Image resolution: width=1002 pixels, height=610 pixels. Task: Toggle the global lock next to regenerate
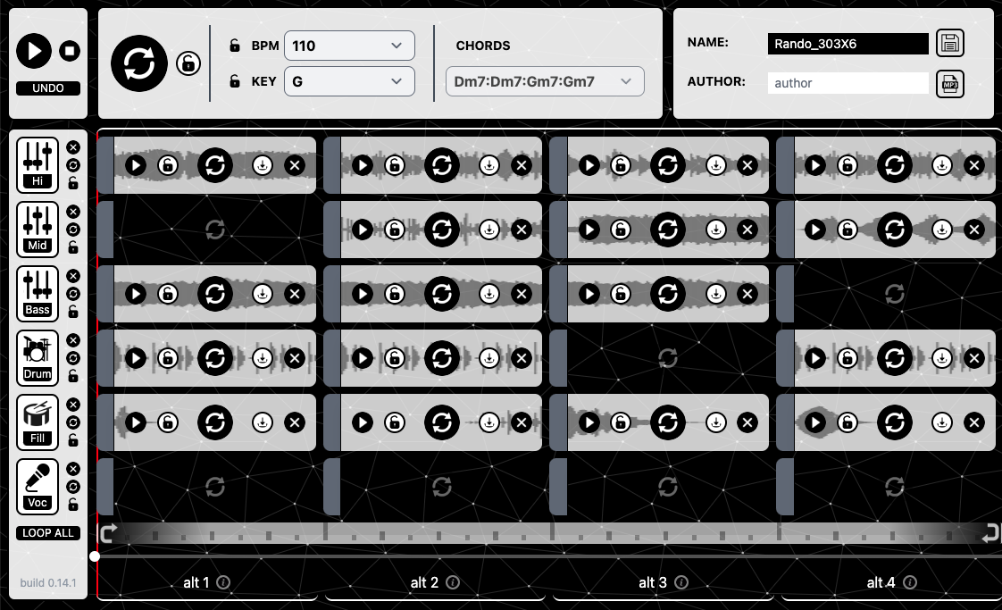coord(188,63)
